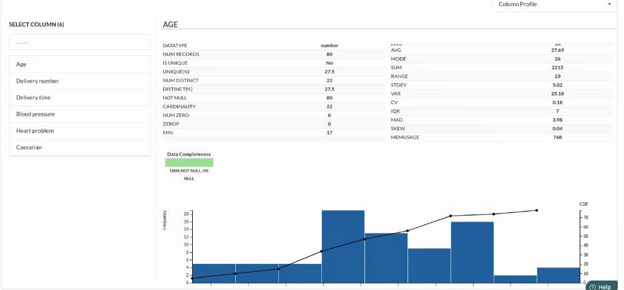Click the AGE heading

(x=170, y=25)
